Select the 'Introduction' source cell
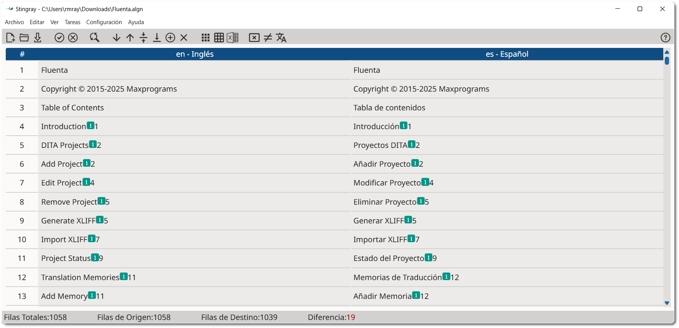The width and height of the screenshot is (679, 328). [x=194, y=126]
